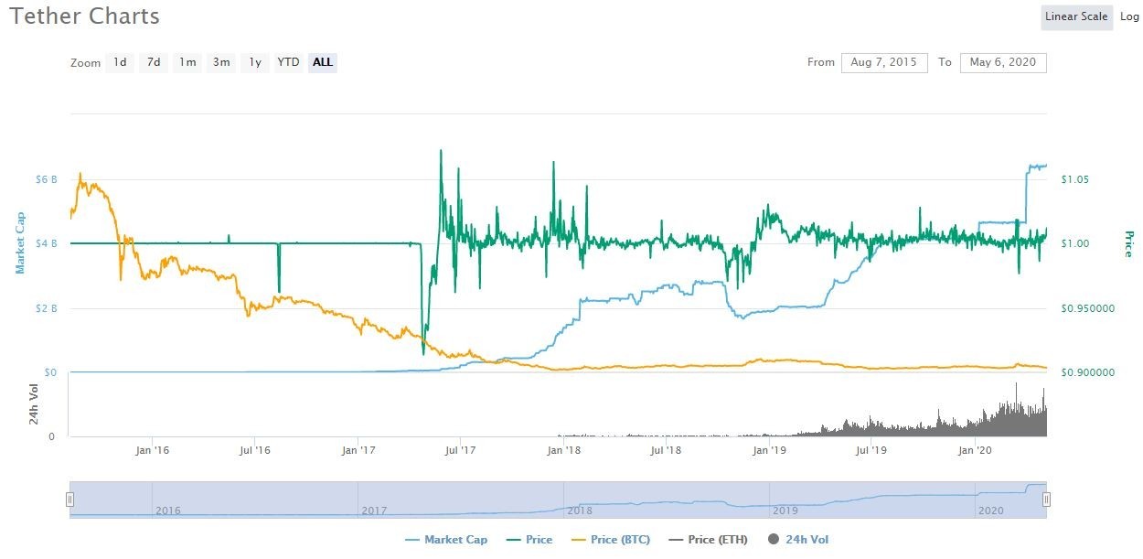This screenshot has width=1143, height=559.
Task: Click the $0.950000 price axis label
Action: [x=1087, y=308]
